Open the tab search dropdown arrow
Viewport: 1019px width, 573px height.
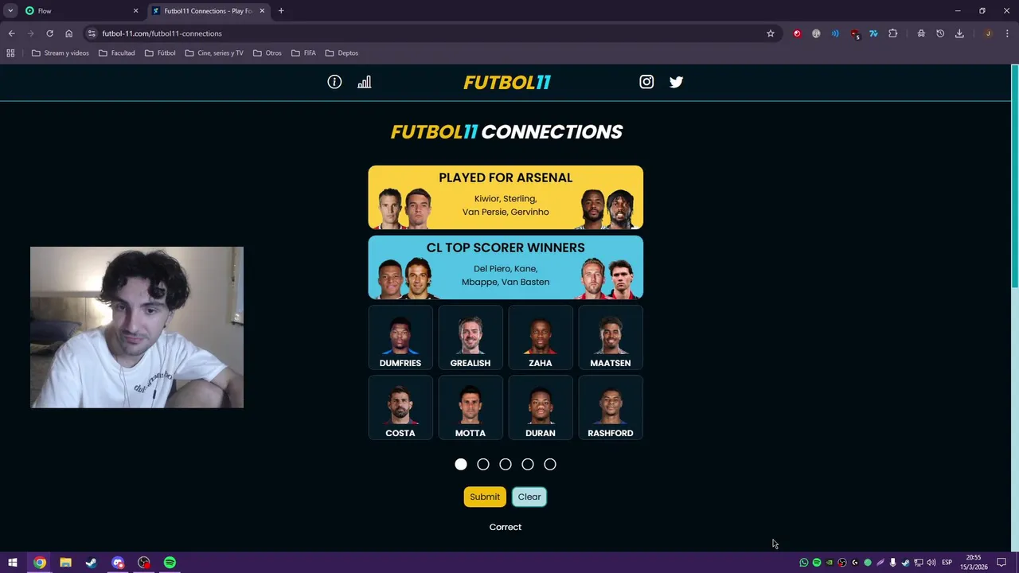pos(10,11)
